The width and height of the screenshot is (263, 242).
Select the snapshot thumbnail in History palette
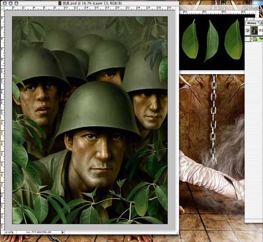tap(254, 31)
